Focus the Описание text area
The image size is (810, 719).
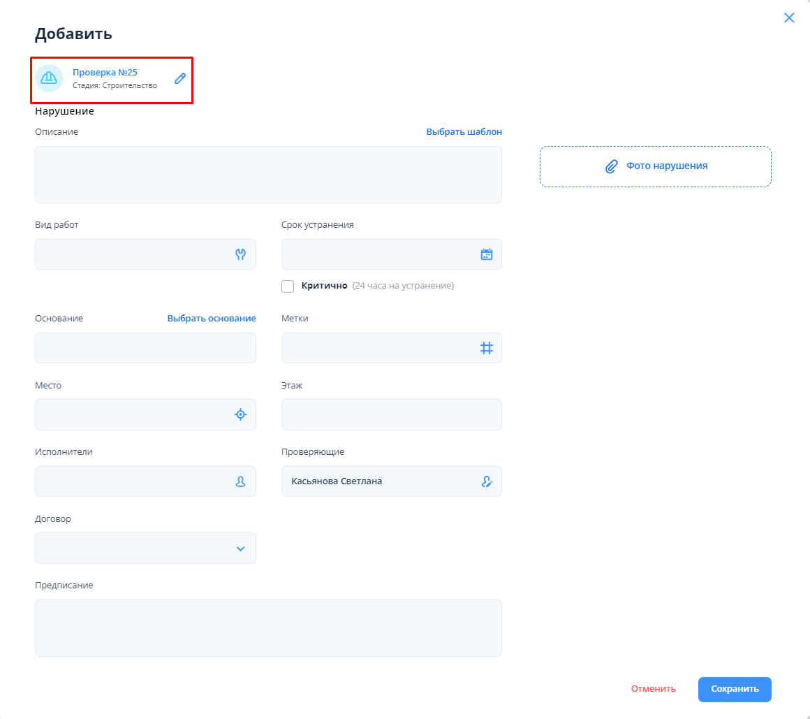[x=268, y=175]
